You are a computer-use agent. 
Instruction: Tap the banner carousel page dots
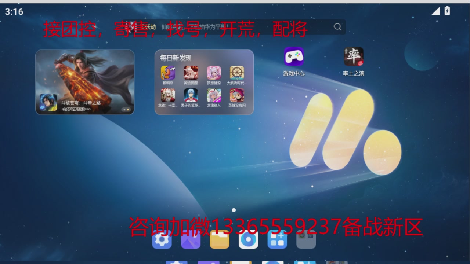pyautogui.click(x=126, y=110)
